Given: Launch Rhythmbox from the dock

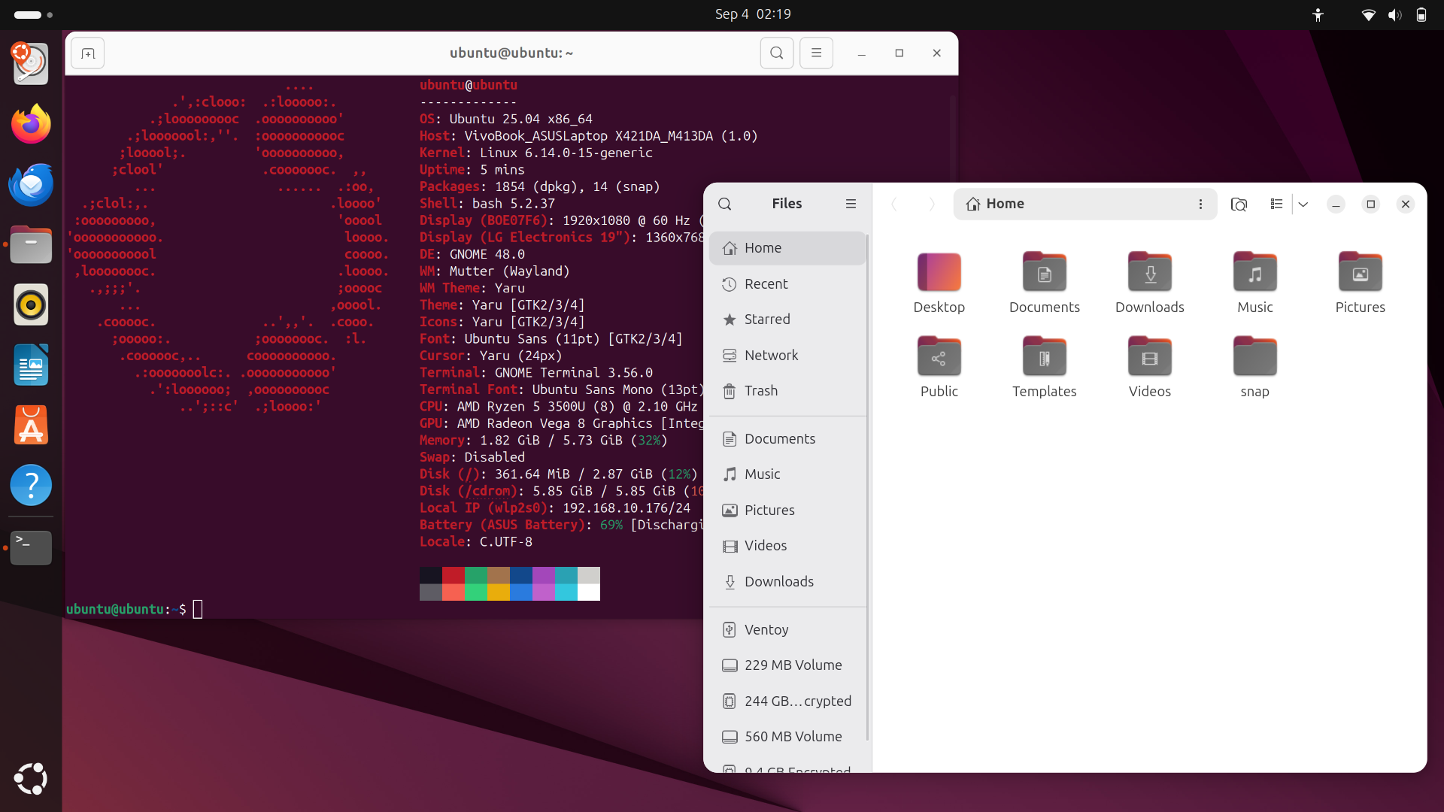Looking at the screenshot, I should click(x=31, y=305).
